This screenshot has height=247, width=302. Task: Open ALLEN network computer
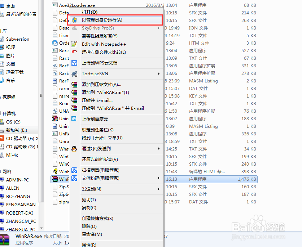13,188
